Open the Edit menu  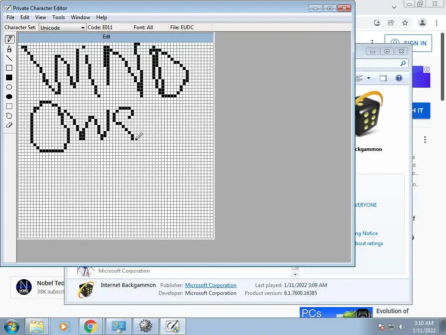[x=25, y=17]
